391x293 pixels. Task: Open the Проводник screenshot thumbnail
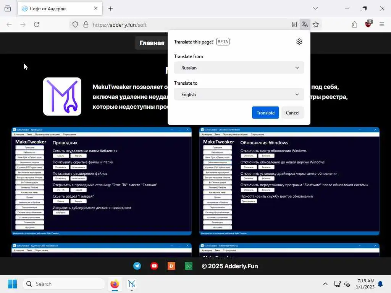[102, 181]
